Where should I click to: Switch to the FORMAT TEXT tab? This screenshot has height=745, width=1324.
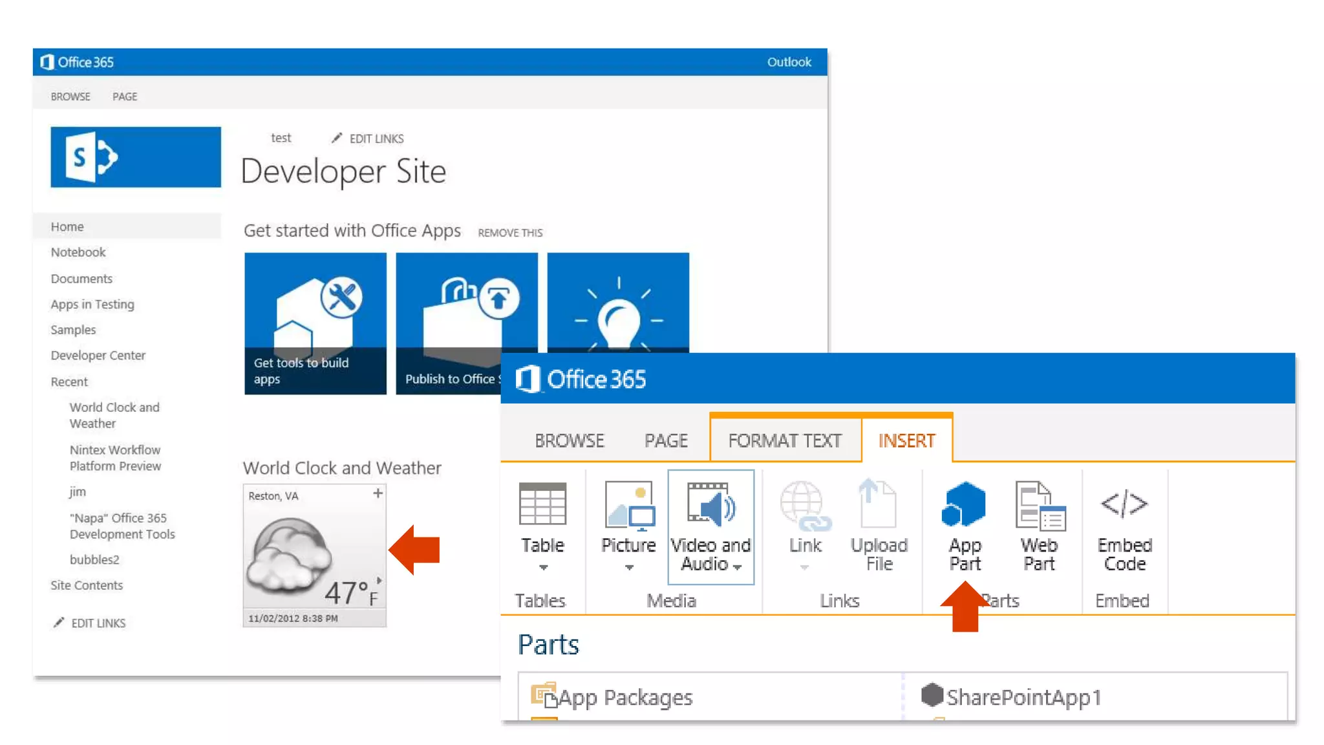pyautogui.click(x=785, y=441)
